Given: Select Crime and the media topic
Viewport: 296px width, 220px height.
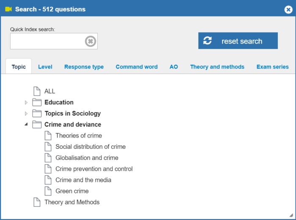Looking at the screenshot, I should click(x=83, y=180).
